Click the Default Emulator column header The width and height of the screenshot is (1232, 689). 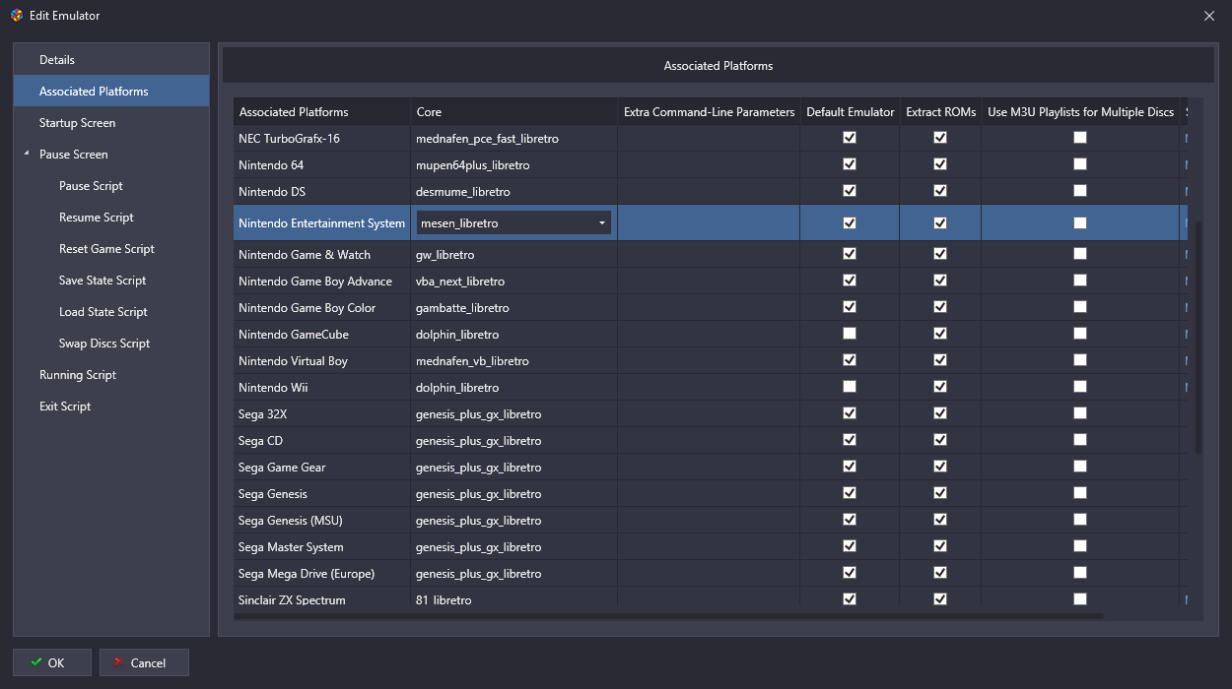(851, 111)
